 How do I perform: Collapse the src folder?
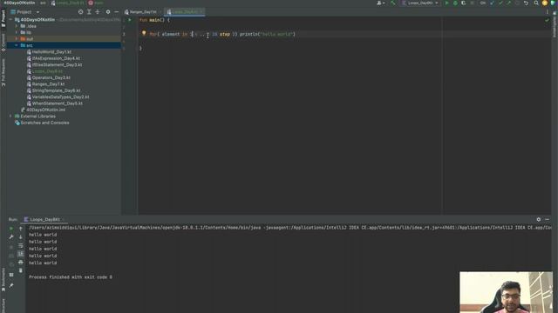(x=17, y=45)
